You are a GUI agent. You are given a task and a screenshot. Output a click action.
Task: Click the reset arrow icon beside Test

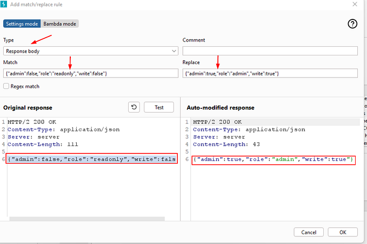click(x=134, y=107)
